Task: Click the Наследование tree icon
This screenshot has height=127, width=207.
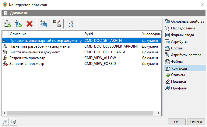Action: 167,28
